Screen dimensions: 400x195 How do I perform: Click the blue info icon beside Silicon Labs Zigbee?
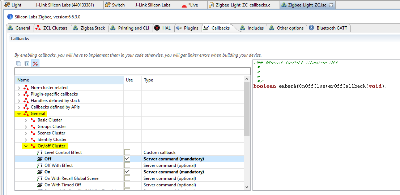click(10, 17)
